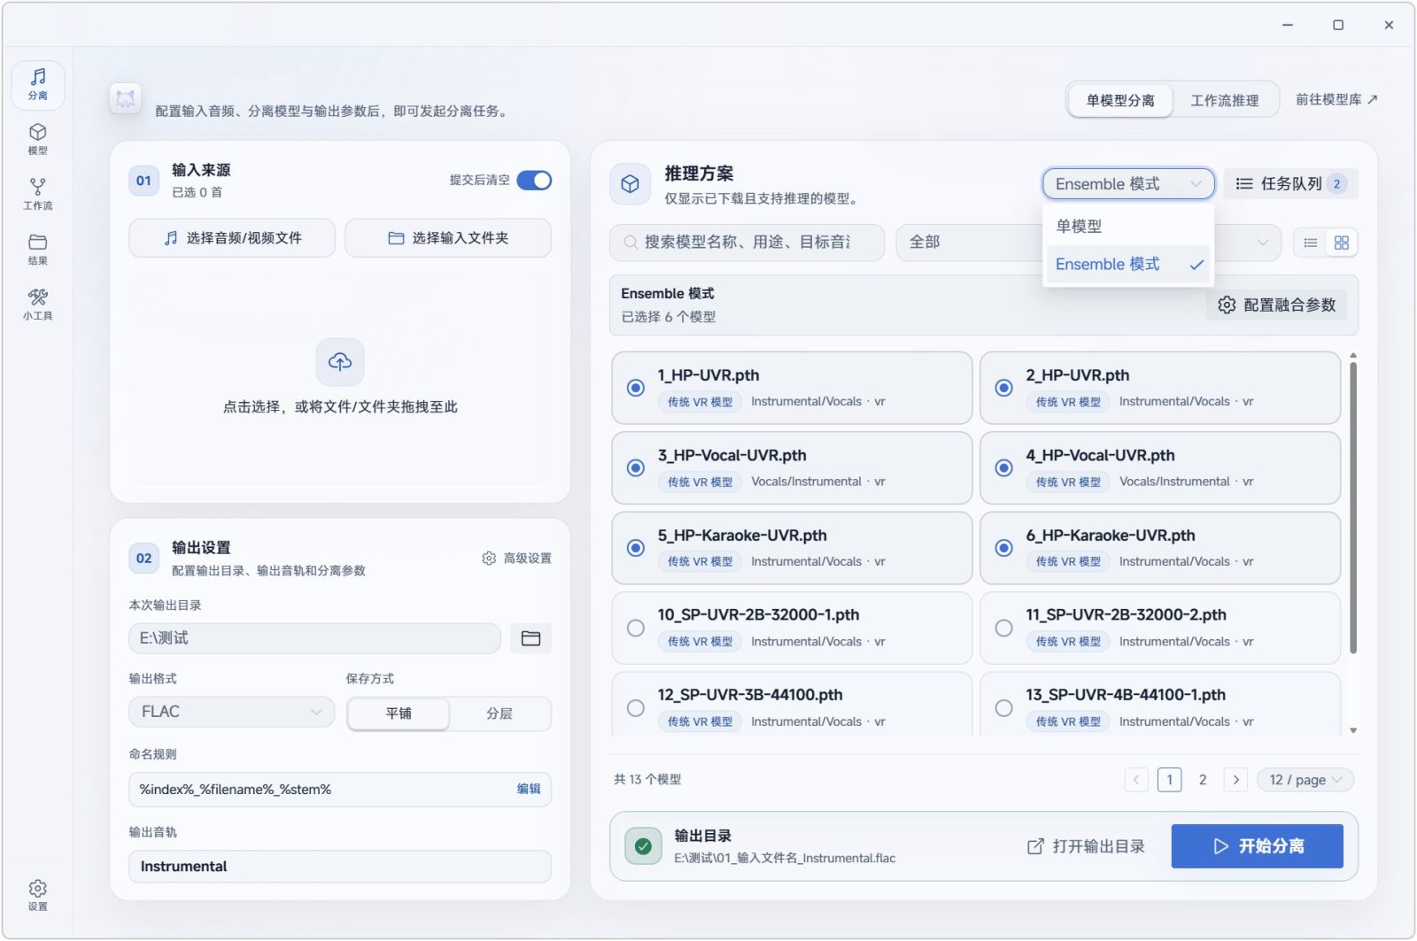Toggle the 提交后清空 switch

[x=534, y=181]
